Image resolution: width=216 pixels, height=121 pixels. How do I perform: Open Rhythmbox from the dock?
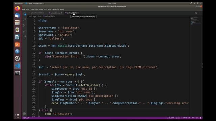17,30
